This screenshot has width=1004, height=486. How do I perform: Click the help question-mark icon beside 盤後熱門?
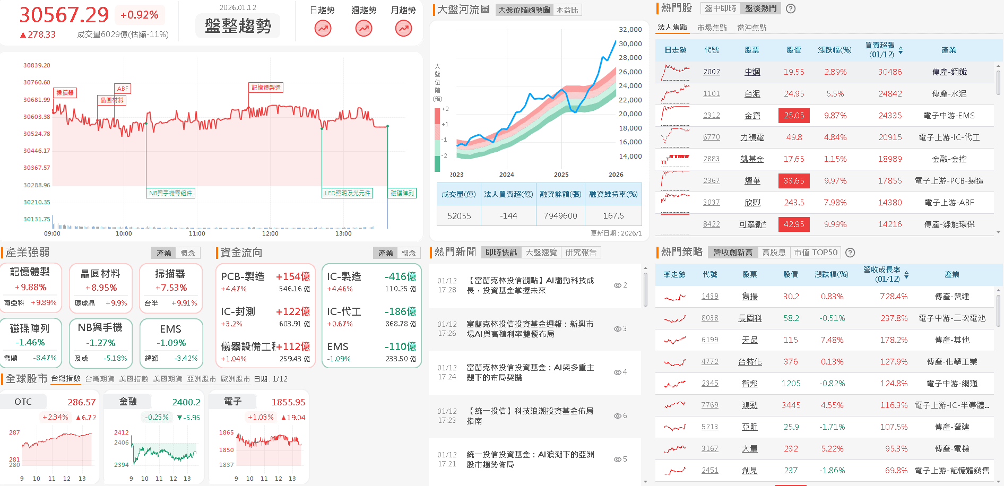click(x=790, y=8)
